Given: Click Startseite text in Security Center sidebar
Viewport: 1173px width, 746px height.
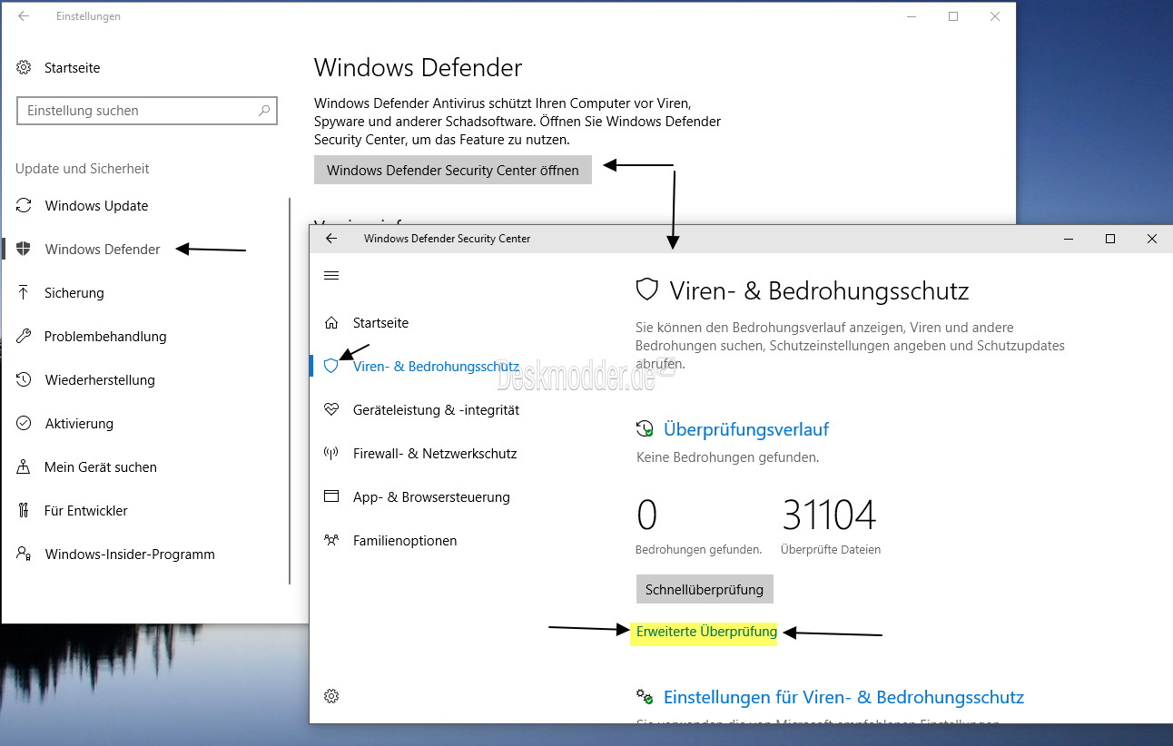Looking at the screenshot, I should [380, 323].
